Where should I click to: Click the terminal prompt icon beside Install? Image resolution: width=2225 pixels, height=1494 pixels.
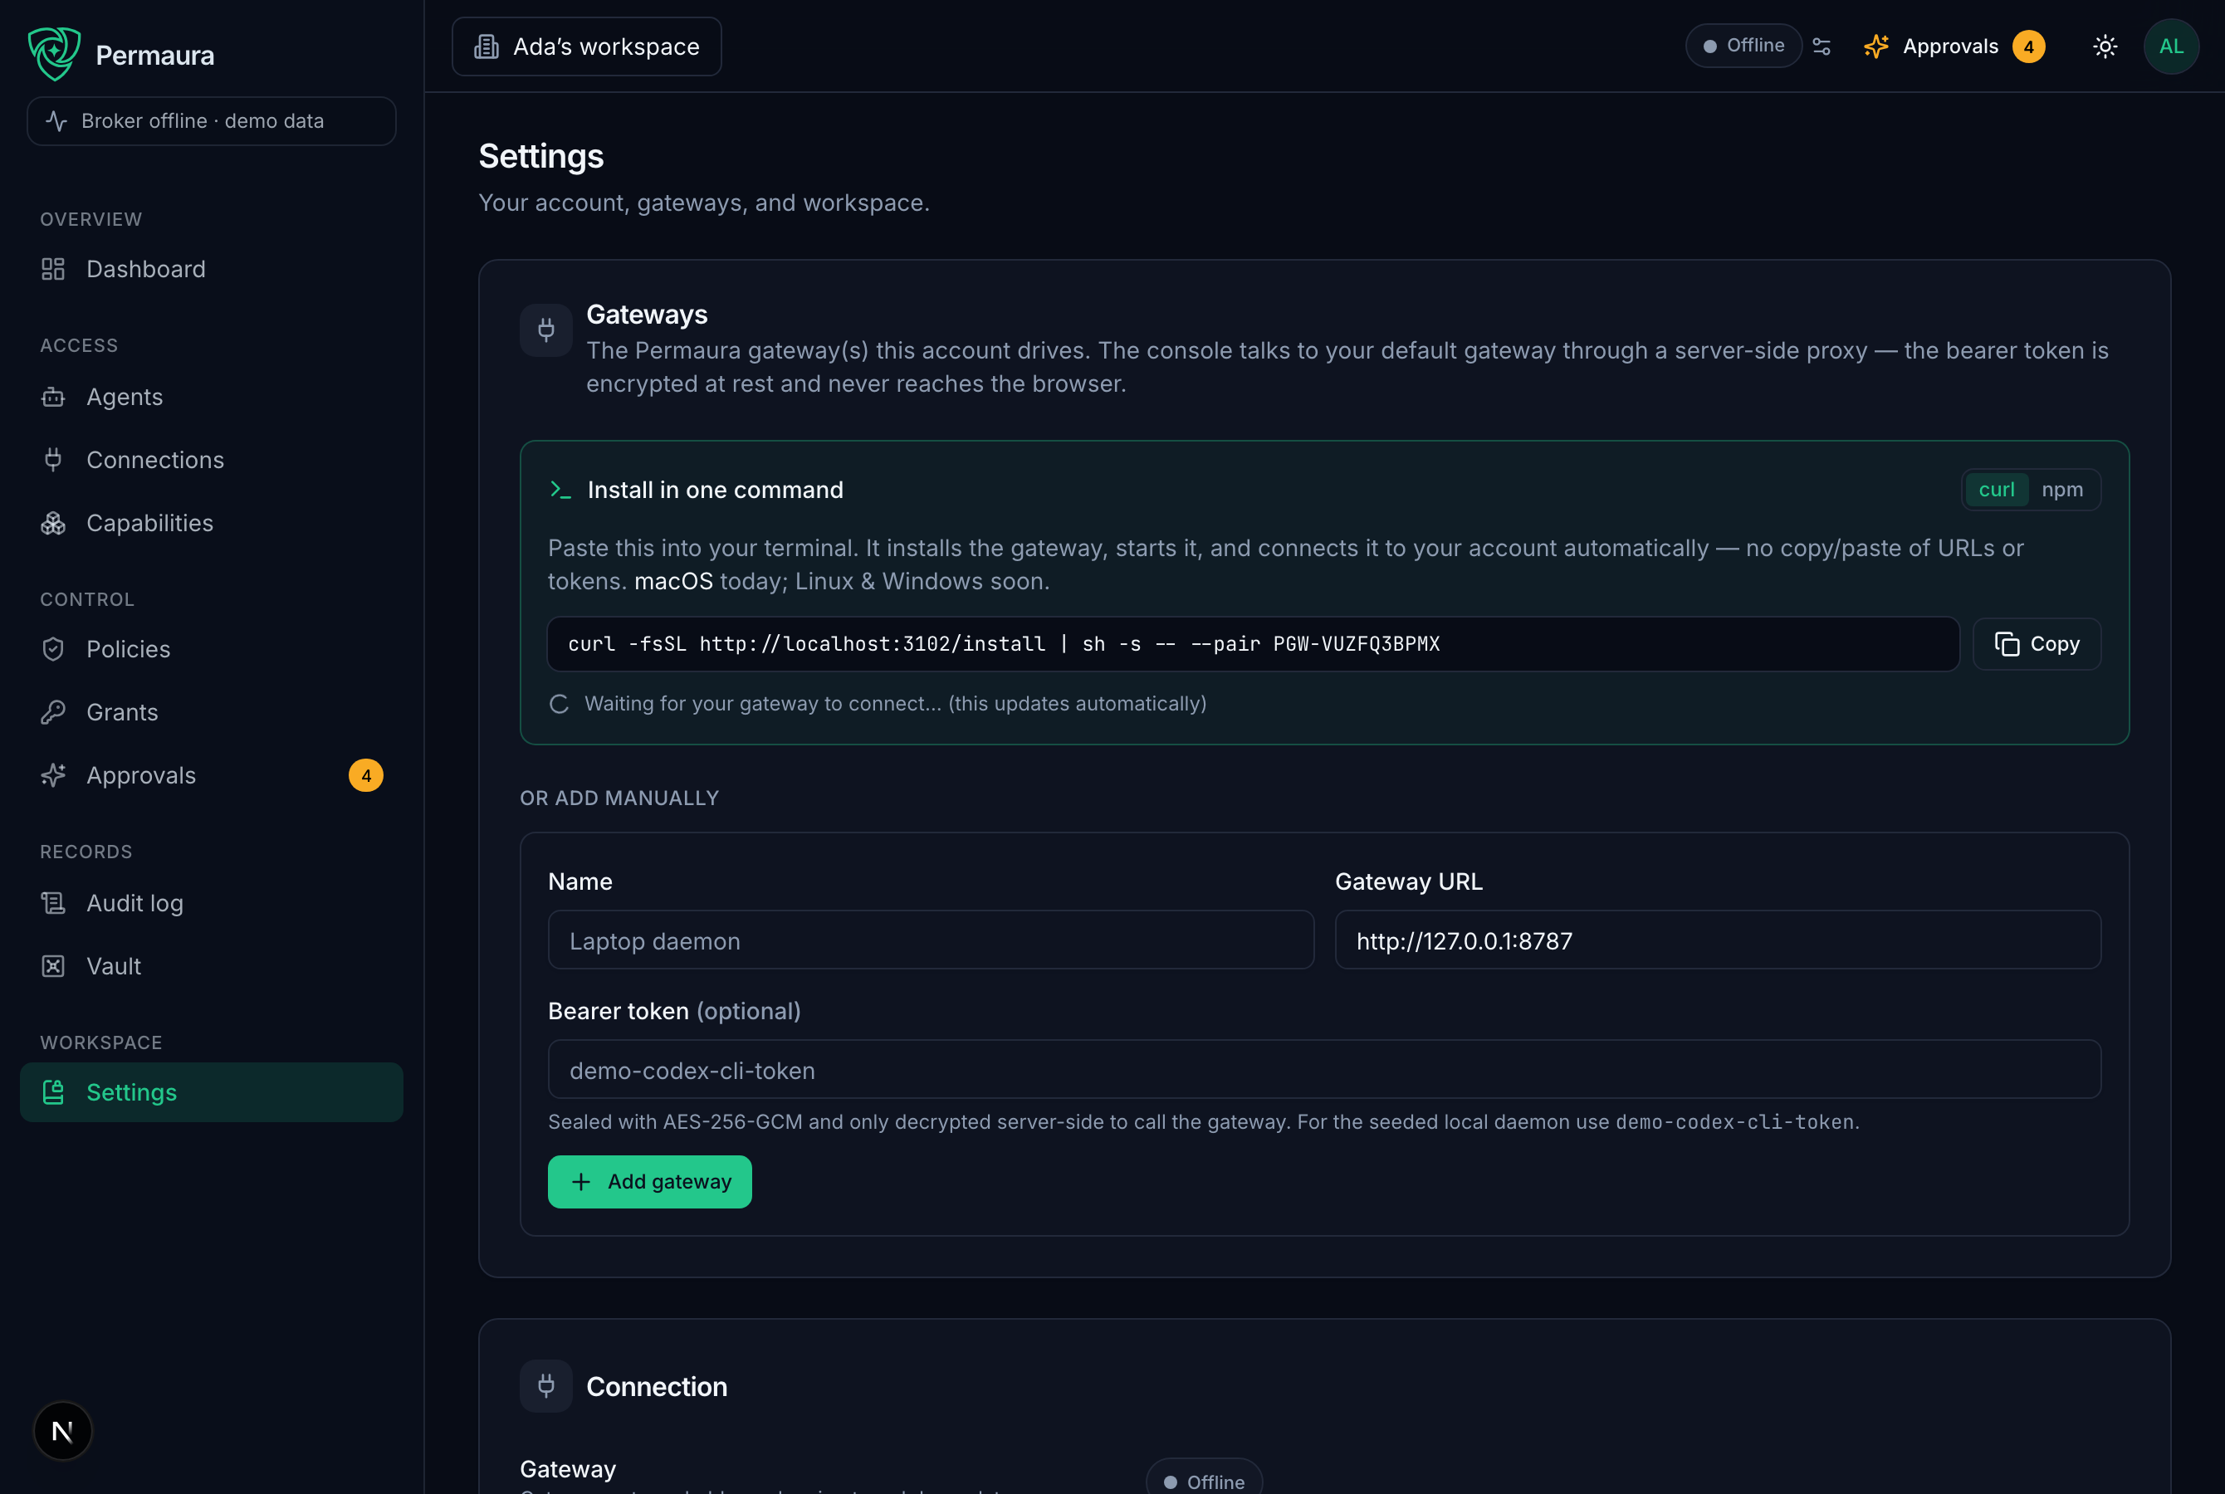pos(560,490)
